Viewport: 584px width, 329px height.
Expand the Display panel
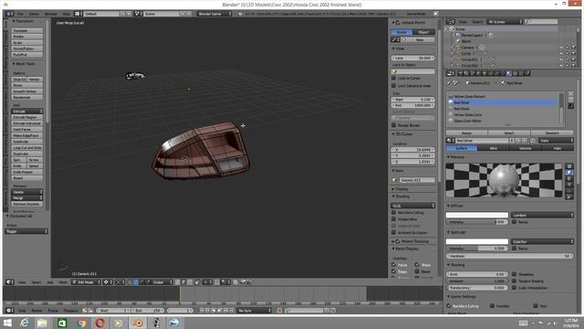coord(401,189)
